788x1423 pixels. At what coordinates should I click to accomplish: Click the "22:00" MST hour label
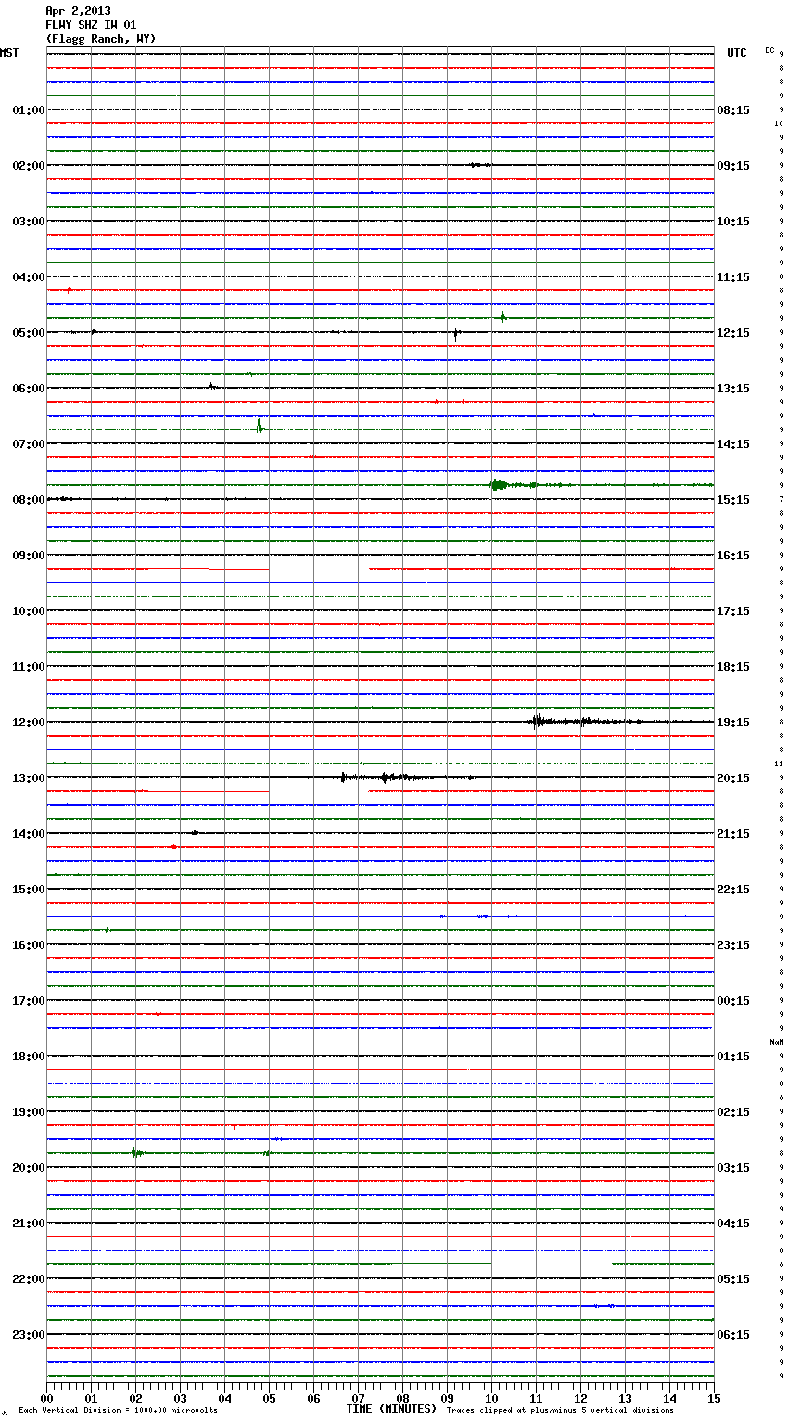(29, 1279)
